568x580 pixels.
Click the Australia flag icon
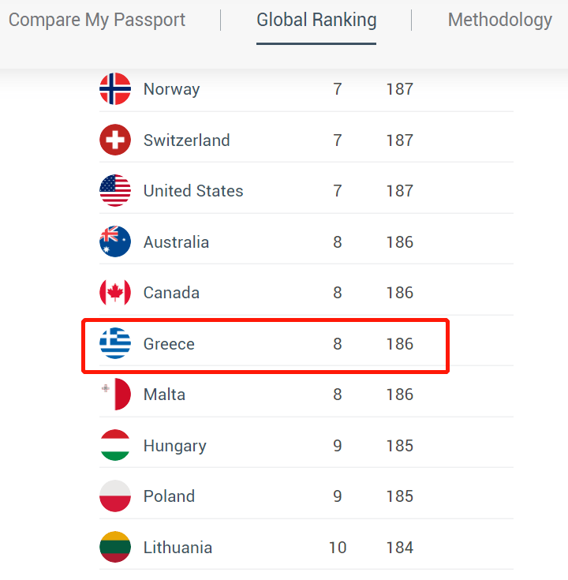point(115,242)
